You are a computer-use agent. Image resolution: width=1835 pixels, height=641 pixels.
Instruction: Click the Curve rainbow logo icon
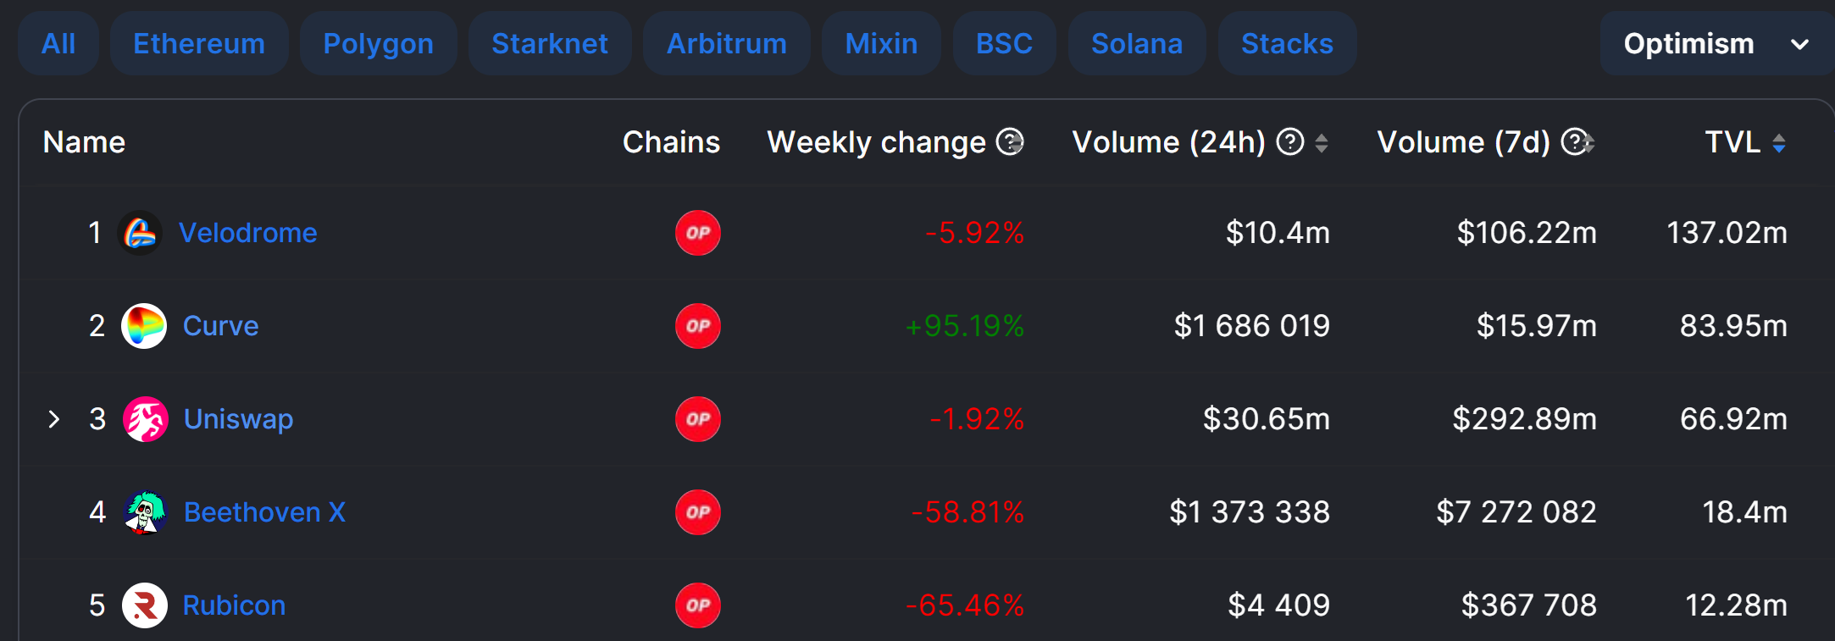click(x=144, y=326)
